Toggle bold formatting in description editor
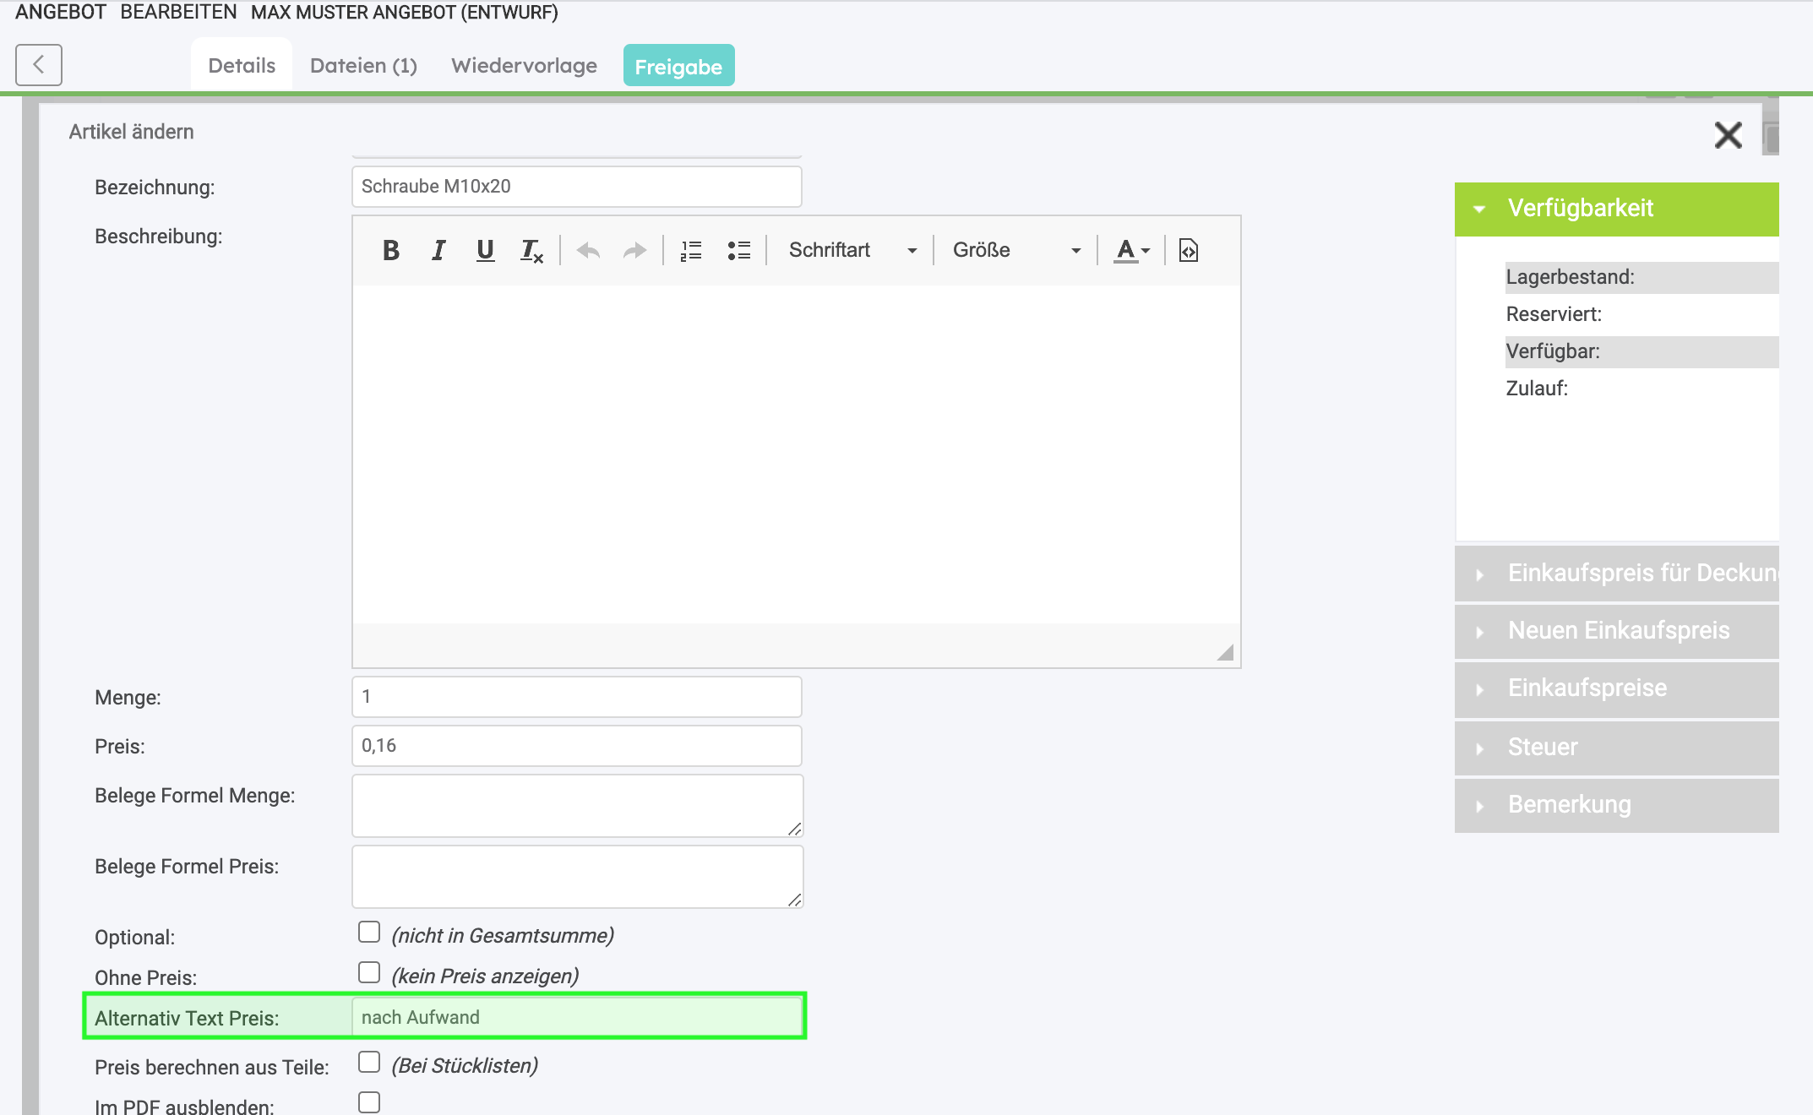Screen dimensions: 1813x1115 (x=390, y=250)
